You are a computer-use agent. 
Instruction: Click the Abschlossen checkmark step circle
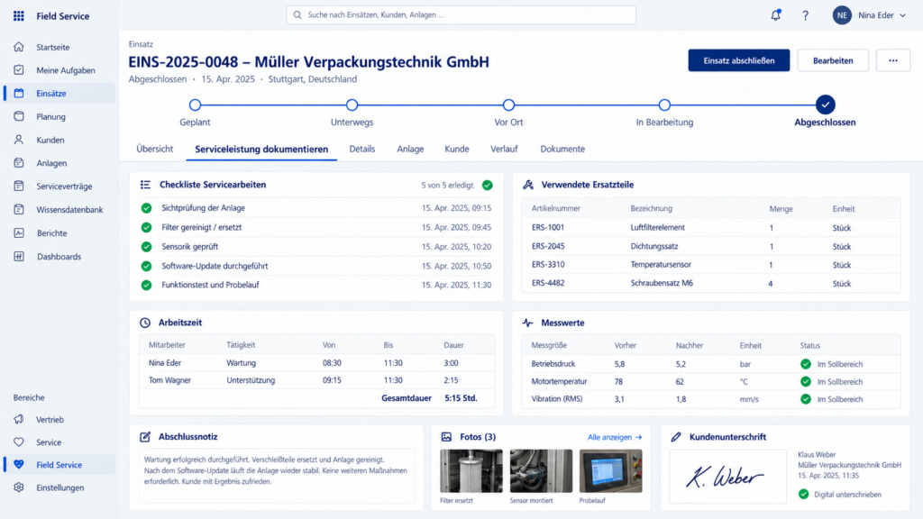pyautogui.click(x=826, y=105)
